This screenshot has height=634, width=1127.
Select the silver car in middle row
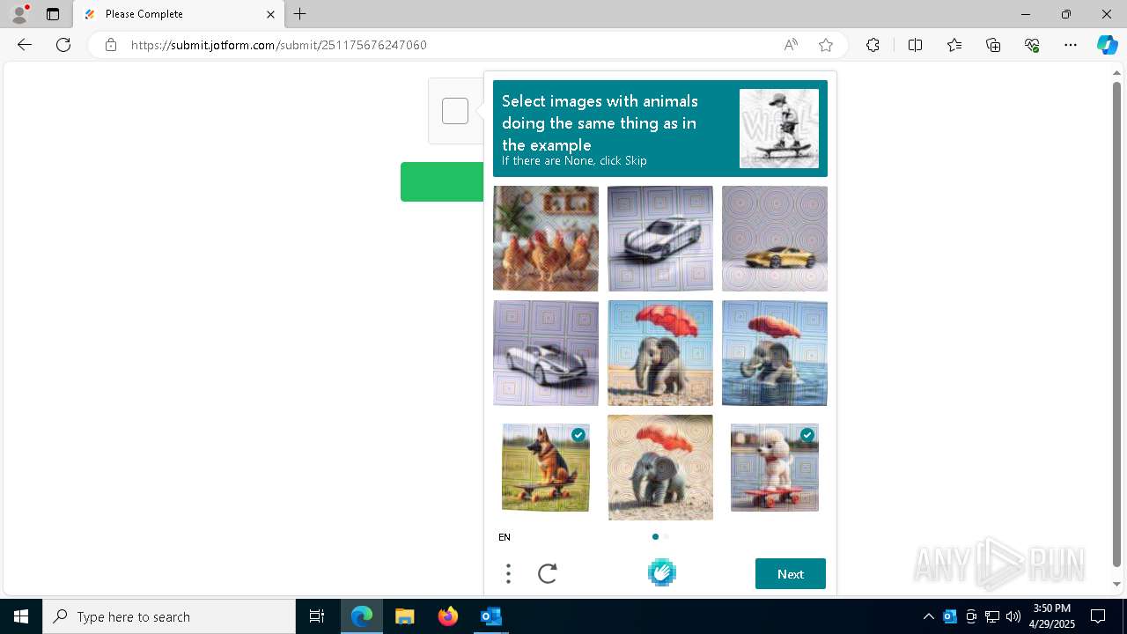click(546, 353)
